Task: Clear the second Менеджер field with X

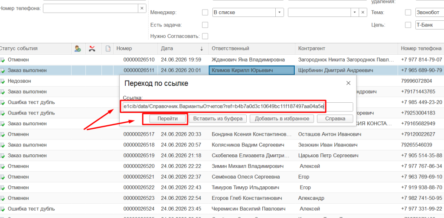Action: 363,13
